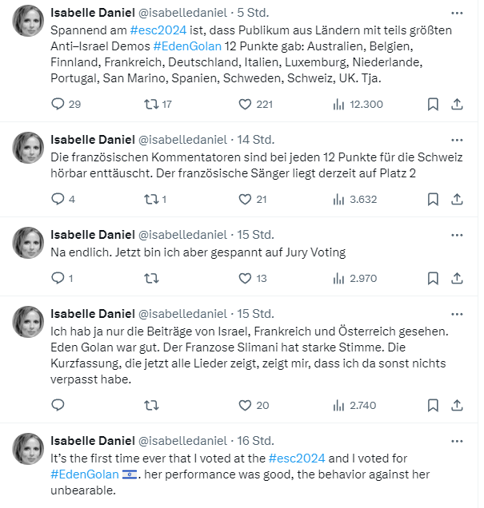Open the 16 Std. timestamp of the last tweet

[x=255, y=441]
